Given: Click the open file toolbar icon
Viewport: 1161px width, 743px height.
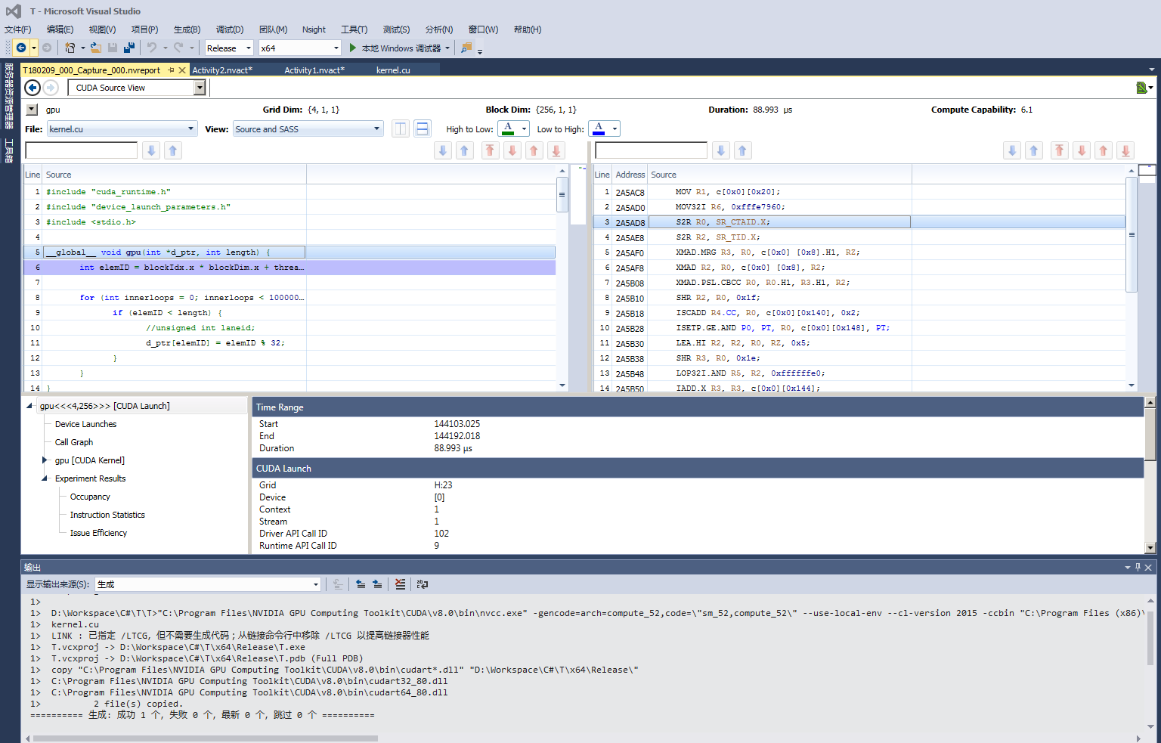Looking at the screenshot, I should click(x=95, y=48).
